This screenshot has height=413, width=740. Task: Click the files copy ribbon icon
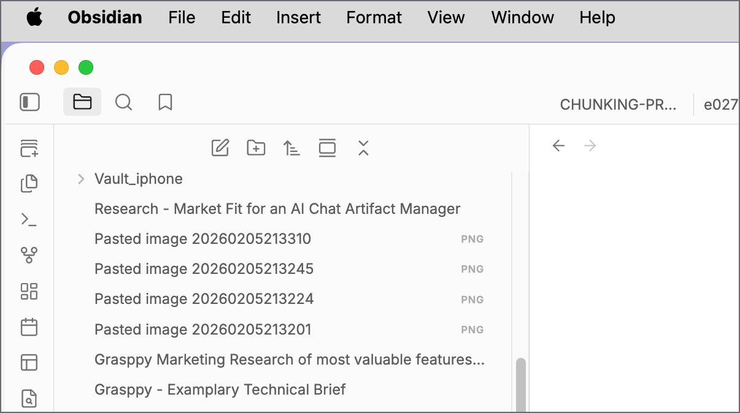[29, 183]
